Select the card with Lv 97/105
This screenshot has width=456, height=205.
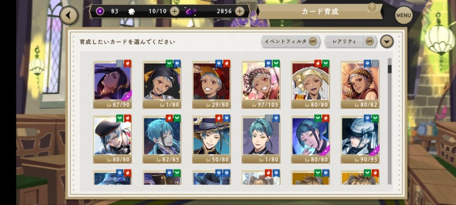(261, 84)
